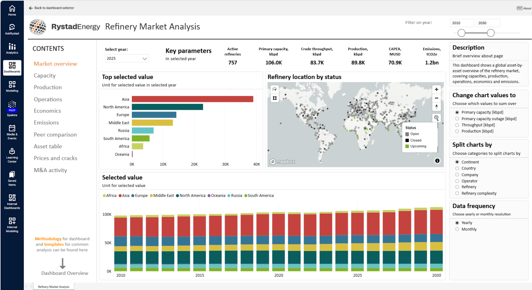Open Internal Modeling in sidebar
The width and height of the screenshot is (532, 290).
pyautogui.click(x=12, y=225)
